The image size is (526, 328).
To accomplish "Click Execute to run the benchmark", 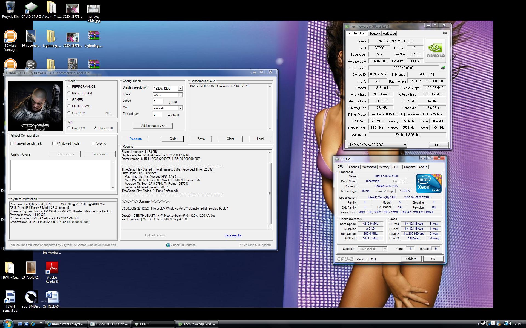I will click(x=135, y=139).
